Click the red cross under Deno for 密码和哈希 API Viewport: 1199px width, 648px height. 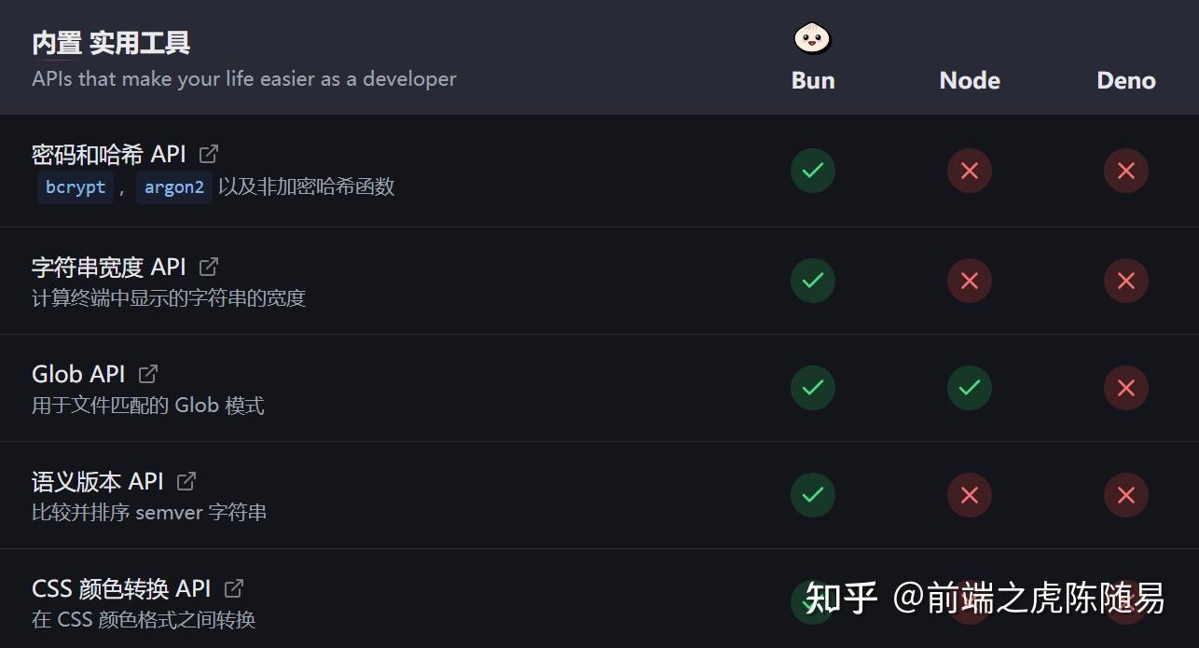coord(1125,171)
